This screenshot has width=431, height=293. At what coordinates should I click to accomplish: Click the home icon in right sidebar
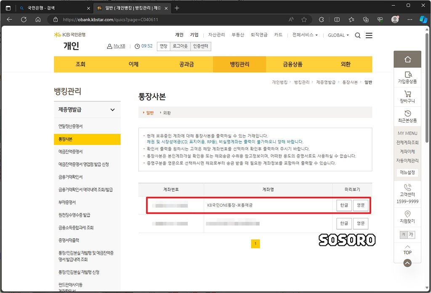[407, 59]
